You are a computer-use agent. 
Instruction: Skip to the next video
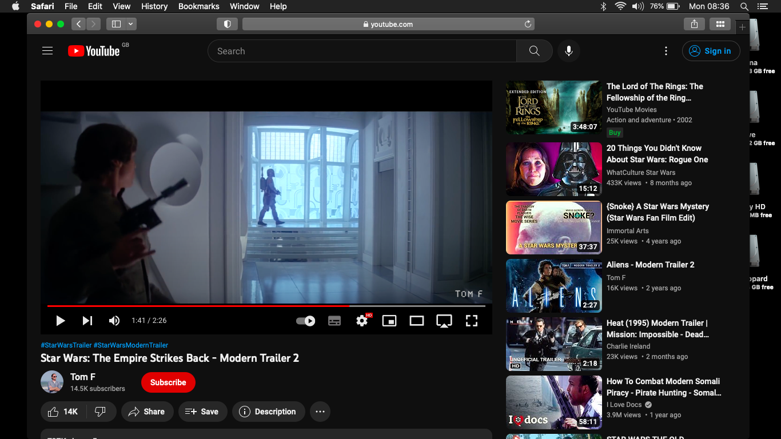(x=87, y=321)
